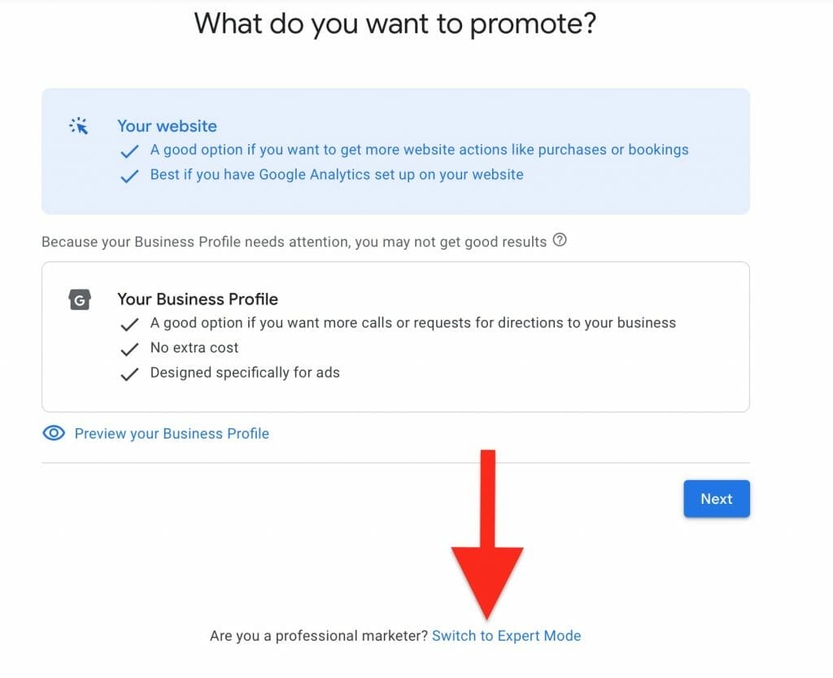Screen dimensions: 833x678
Task: Open "Preview your Business Profile" link
Action: (x=172, y=434)
